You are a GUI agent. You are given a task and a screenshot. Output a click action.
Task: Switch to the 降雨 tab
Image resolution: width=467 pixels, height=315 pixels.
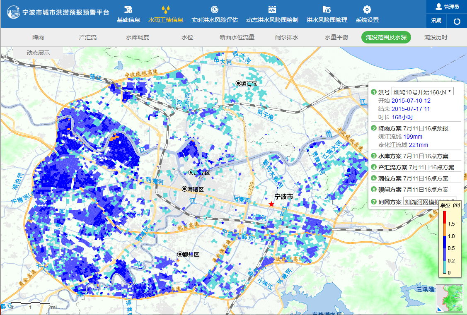tap(38, 37)
